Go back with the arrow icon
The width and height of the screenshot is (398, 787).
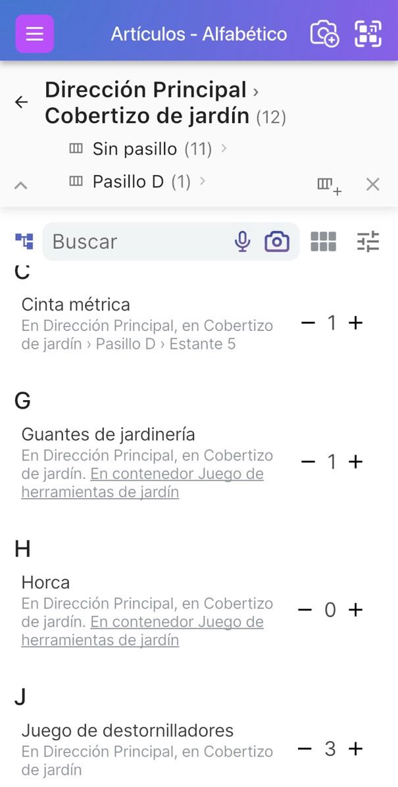tap(22, 102)
